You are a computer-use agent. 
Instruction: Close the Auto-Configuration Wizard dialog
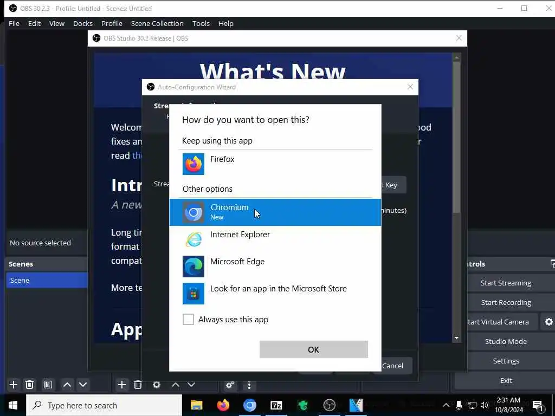point(410,87)
